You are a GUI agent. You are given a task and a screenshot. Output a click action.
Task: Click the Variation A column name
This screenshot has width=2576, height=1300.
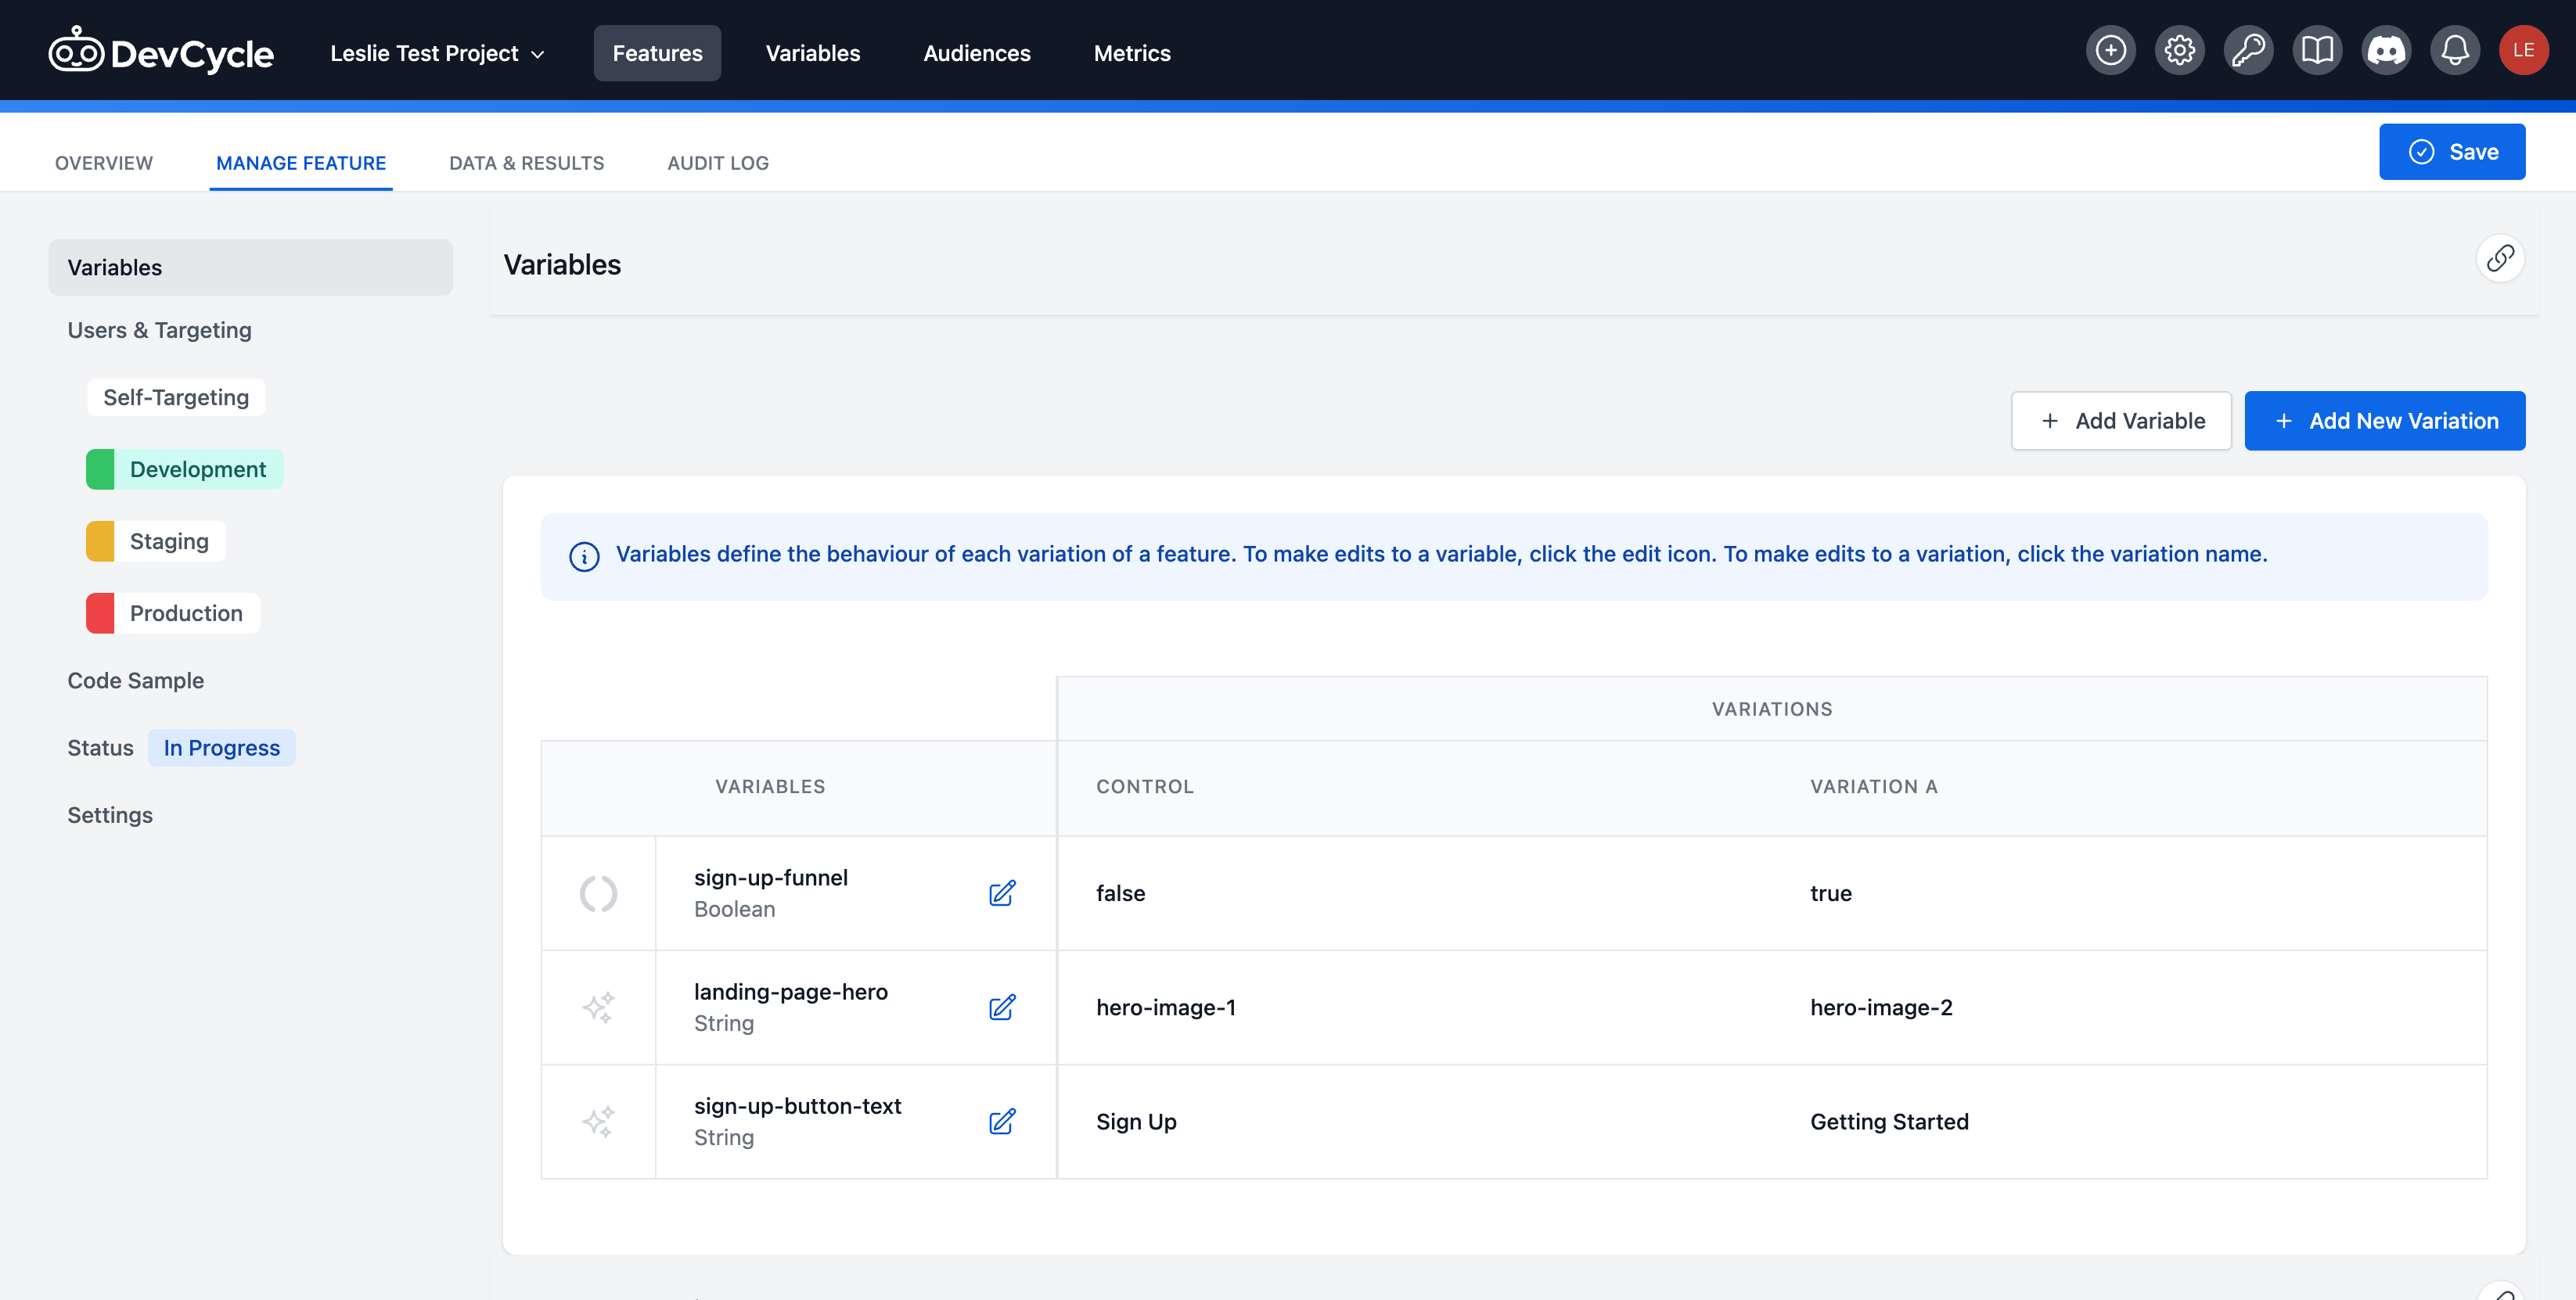pyautogui.click(x=1873, y=786)
